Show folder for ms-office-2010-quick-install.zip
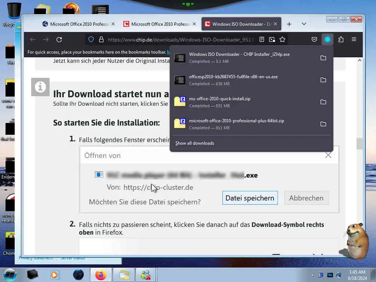This screenshot has width=376, height=282. click(323, 102)
